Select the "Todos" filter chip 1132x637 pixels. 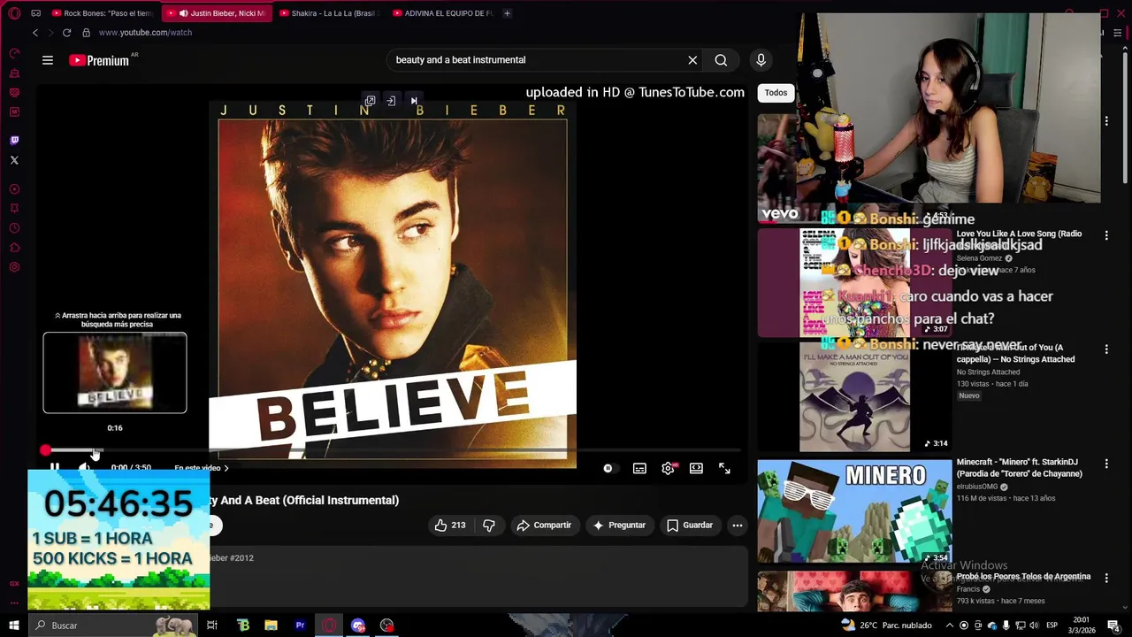pos(776,92)
